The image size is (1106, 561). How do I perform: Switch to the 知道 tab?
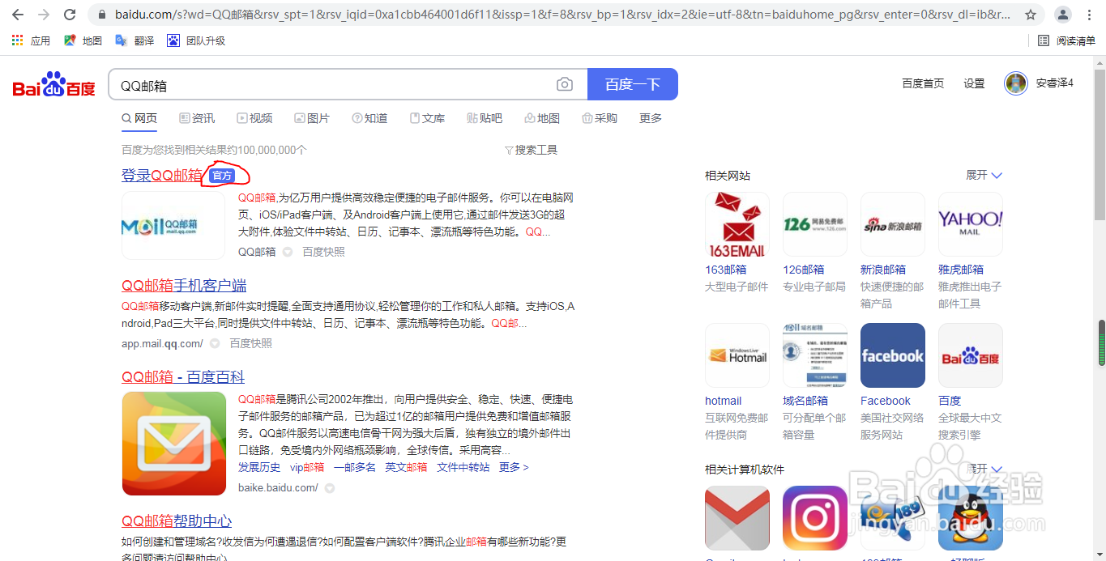369,118
